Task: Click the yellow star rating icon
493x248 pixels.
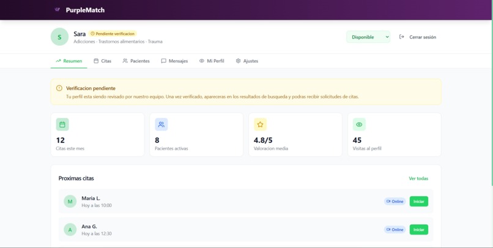Action: point(261,125)
